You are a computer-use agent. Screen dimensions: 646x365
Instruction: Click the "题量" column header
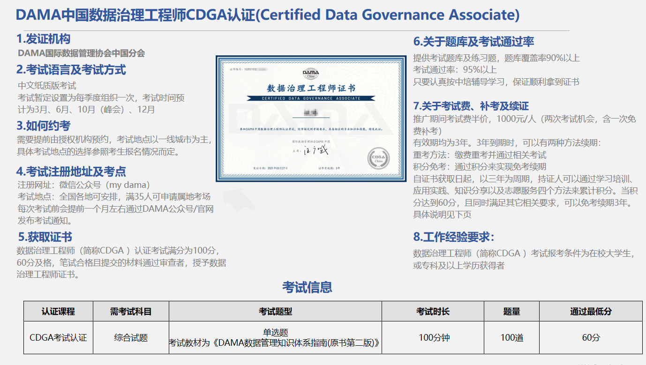tap(512, 312)
